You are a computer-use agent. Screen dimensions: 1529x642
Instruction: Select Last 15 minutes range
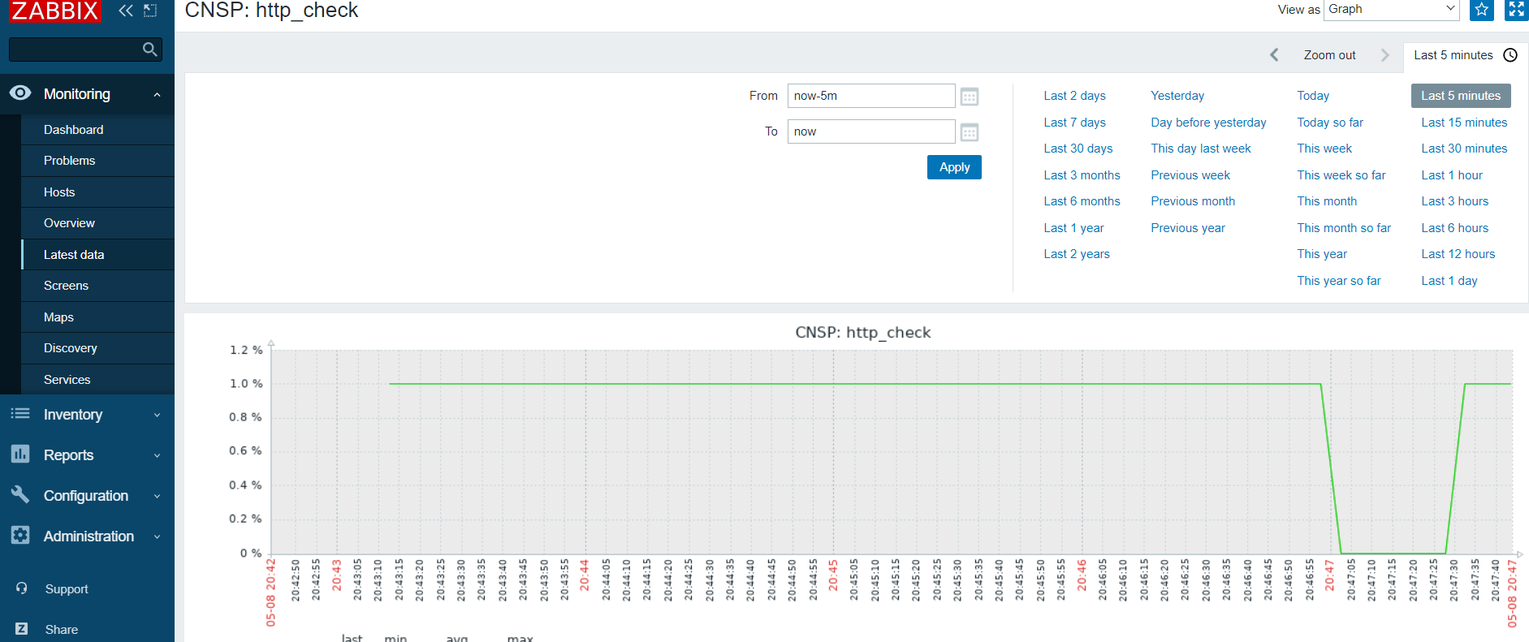click(1464, 123)
